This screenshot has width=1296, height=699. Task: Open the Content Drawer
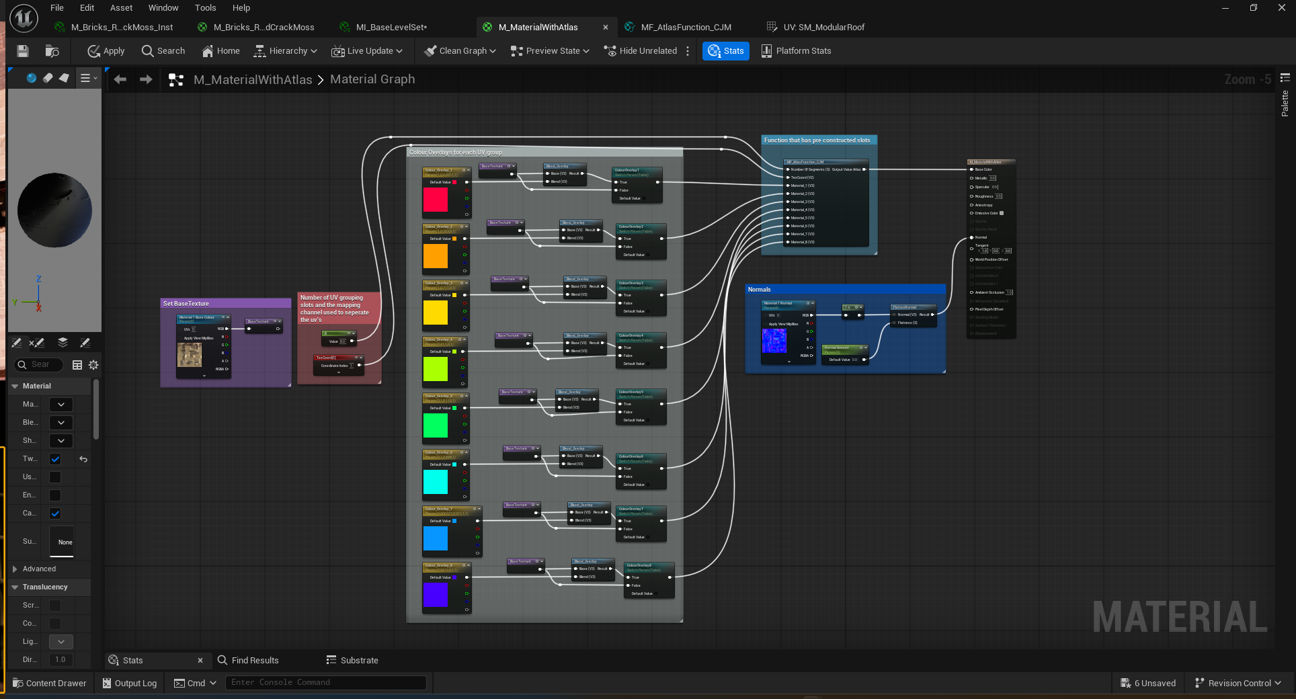tap(50, 683)
